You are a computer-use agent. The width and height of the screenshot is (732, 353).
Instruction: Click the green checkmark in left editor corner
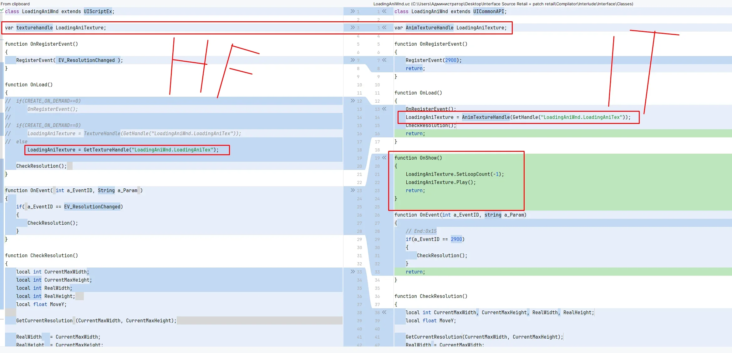(x=2, y=10)
